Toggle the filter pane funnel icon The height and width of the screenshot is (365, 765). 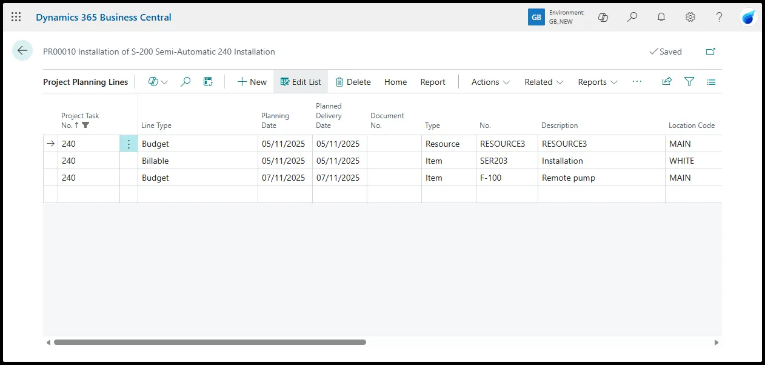pyautogui.click(x=689, y=81)
